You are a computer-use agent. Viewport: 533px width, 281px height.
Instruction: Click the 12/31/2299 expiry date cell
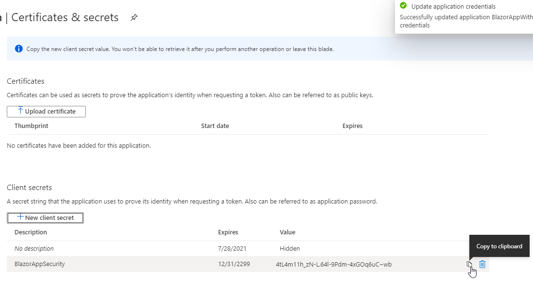point(234,264)
